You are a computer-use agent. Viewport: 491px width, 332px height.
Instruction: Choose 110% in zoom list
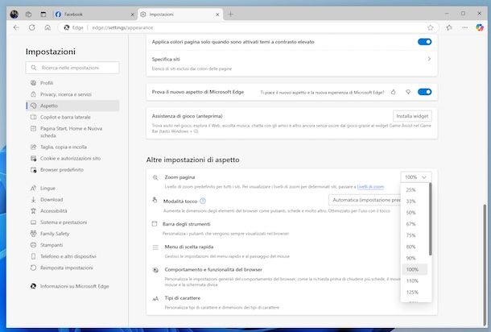[x=415, y=281]
